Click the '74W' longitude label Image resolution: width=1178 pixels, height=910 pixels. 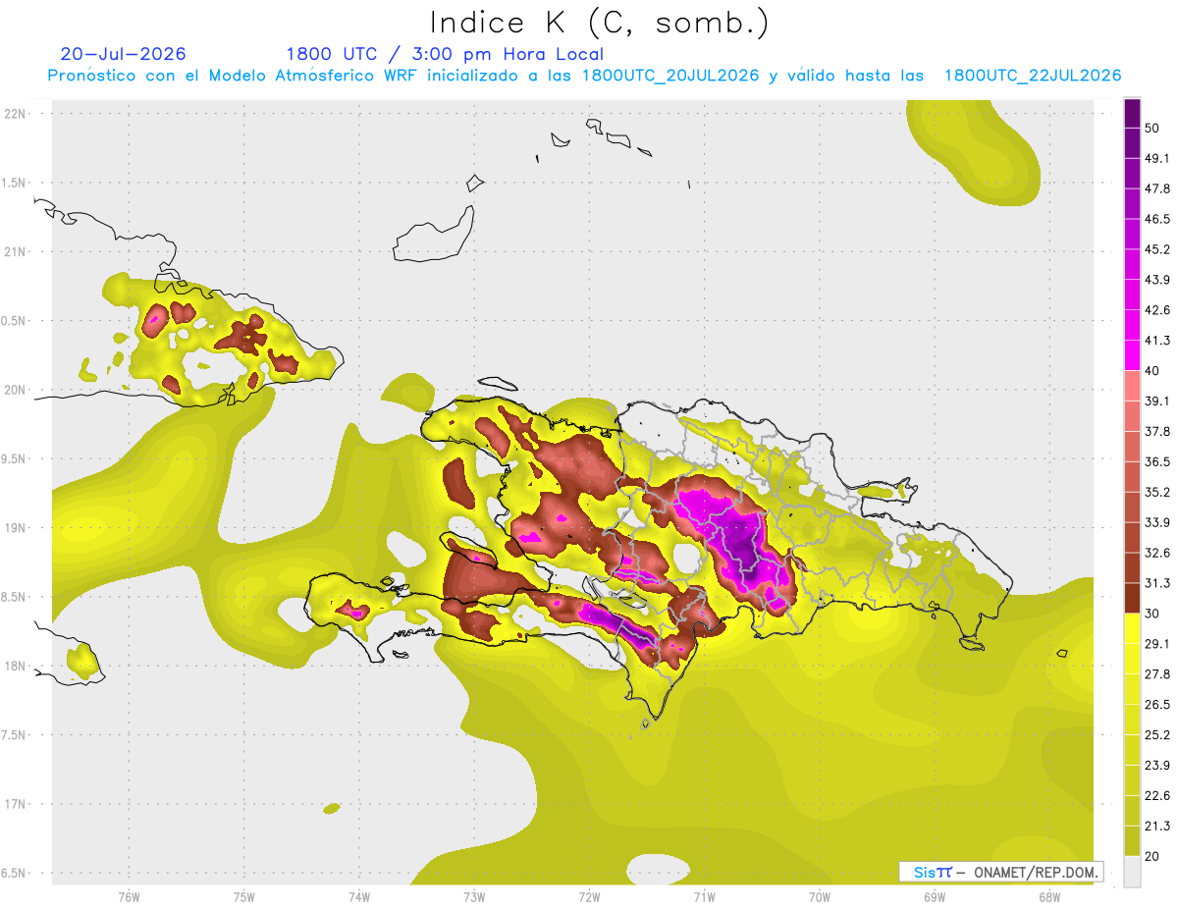point(359,896)
